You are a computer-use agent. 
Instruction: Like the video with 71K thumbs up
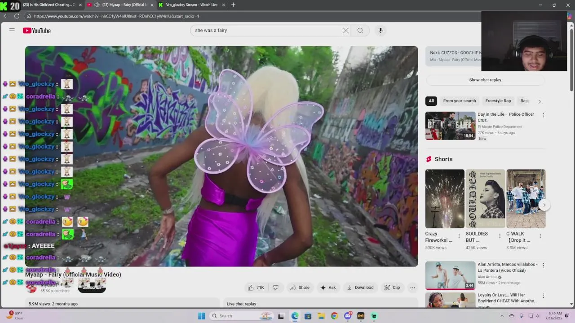tap(256, 288)
